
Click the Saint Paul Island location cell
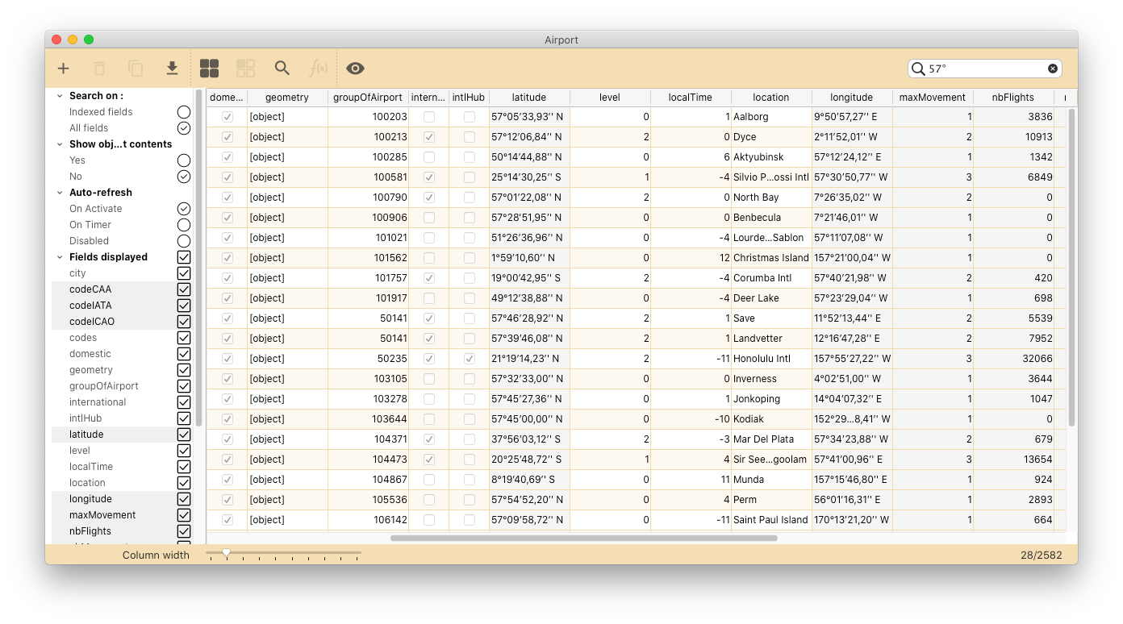[x=771, y=520]
